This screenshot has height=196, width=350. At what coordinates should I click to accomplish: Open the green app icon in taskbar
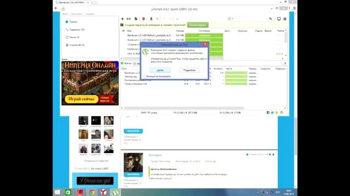coord(68,192)
